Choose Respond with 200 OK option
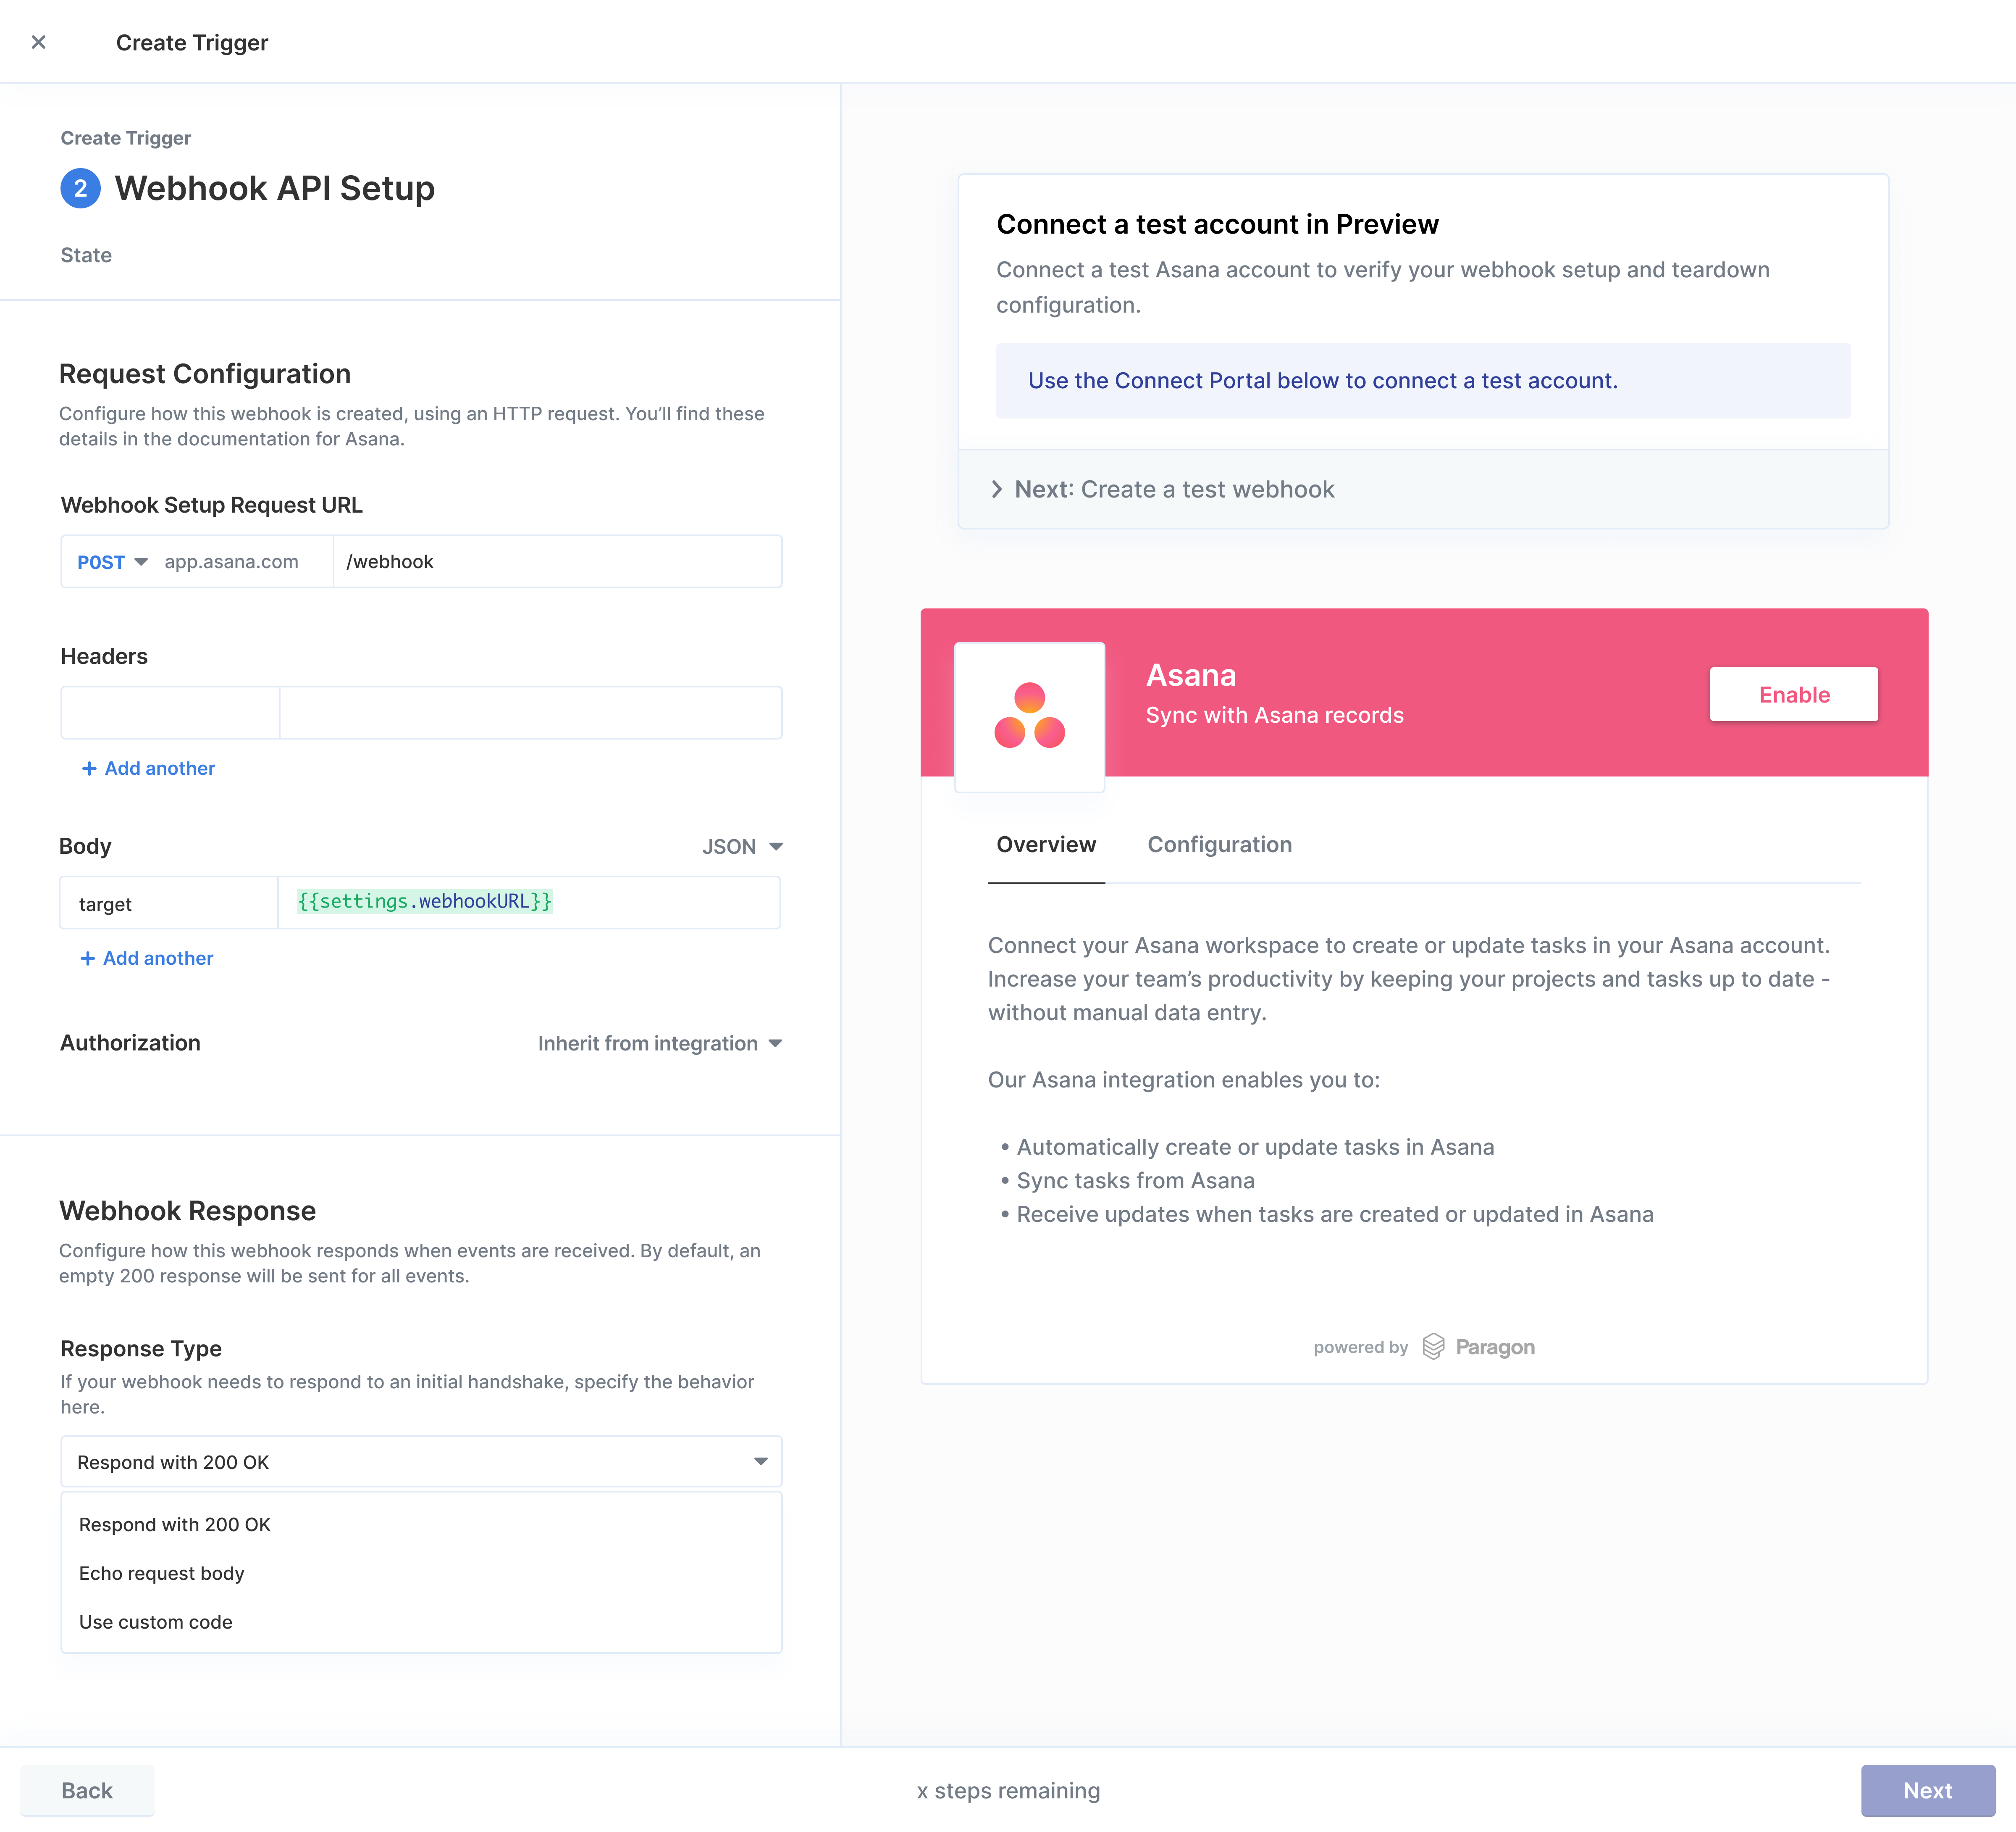 (x=421, y=1525)
